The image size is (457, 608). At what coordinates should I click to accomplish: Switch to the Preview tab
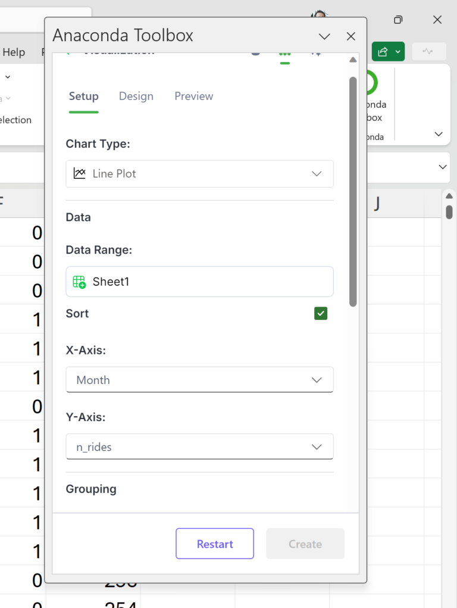pyautogui.click(x=193, y=96)
